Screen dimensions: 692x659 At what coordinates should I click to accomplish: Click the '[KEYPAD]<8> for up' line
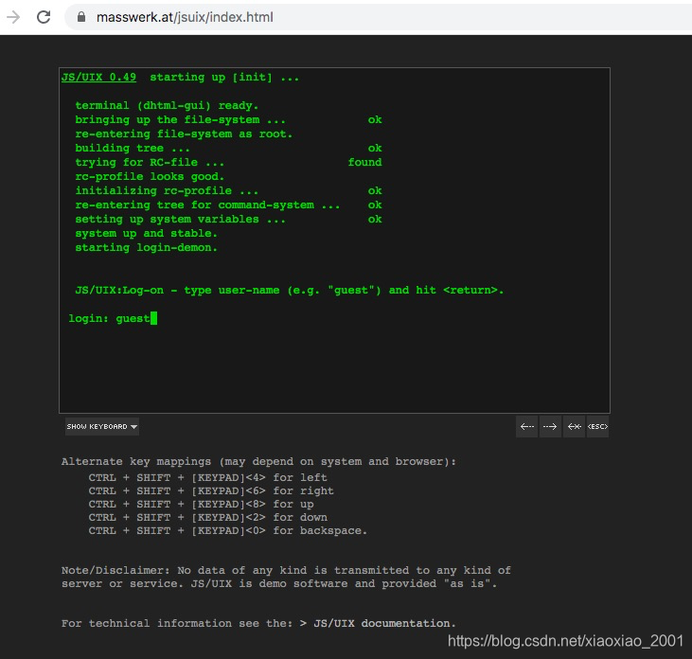point(202,504)
